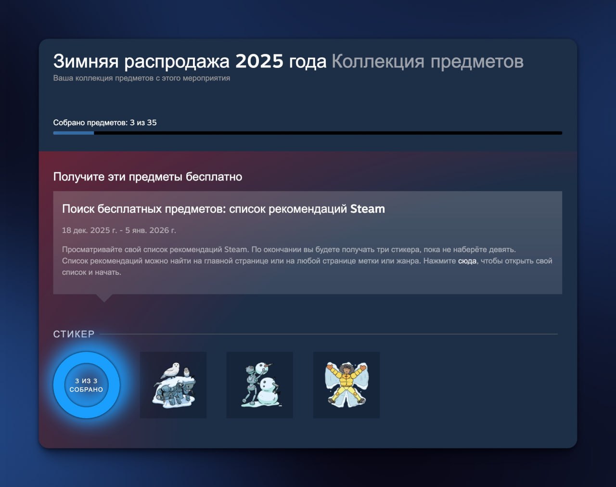Click the "Ваша коллекция предметов с этого мероприятия" subtitle

click(141, 78)
